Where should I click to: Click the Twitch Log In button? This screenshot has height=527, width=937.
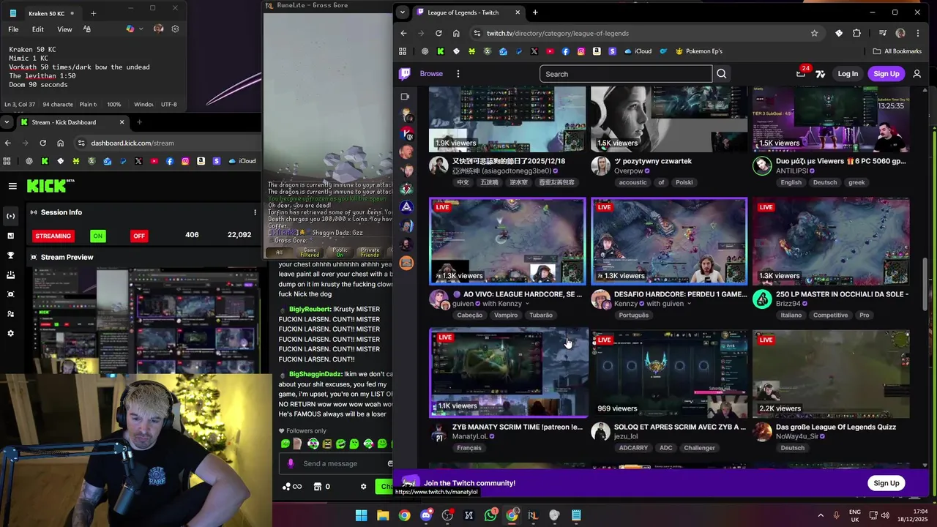848,74
